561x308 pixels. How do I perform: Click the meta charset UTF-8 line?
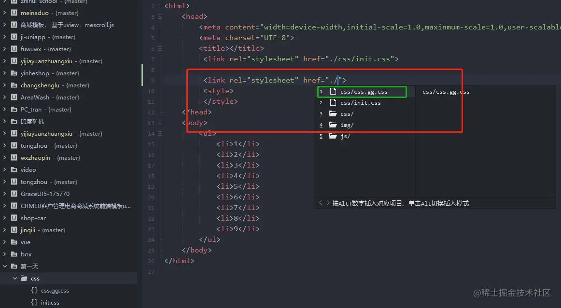247,38
